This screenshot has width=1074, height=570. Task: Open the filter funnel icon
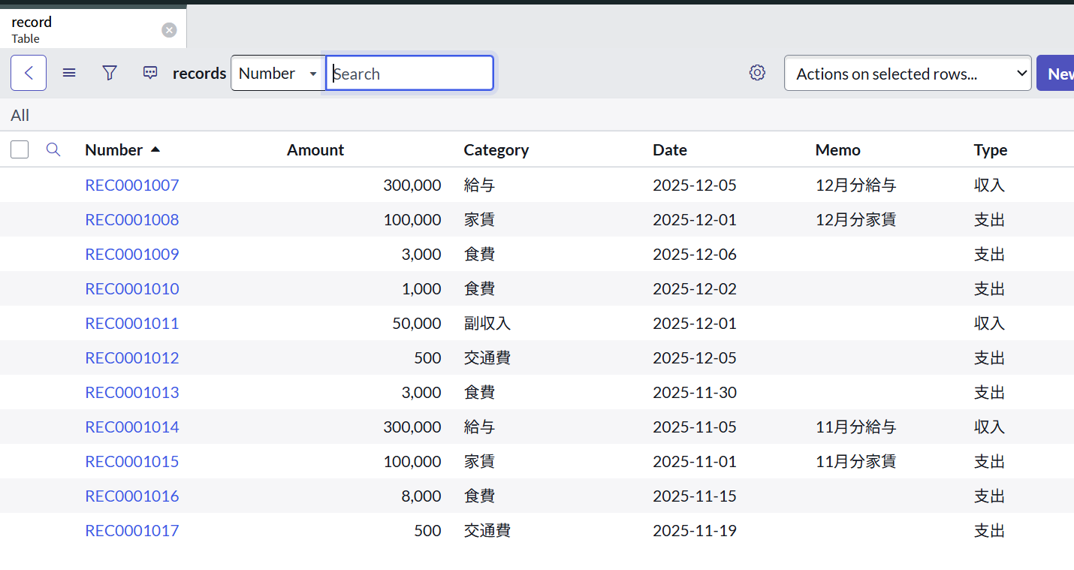coord(110,73)
